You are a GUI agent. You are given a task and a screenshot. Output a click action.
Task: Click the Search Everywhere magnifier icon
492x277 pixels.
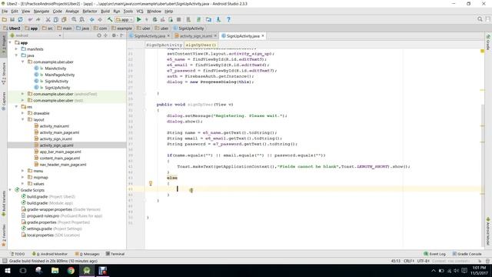480,19
